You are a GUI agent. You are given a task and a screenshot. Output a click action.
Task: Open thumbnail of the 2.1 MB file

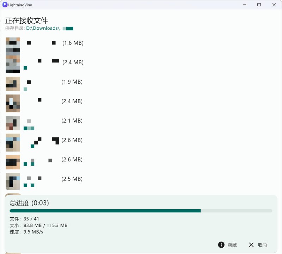(13, 123)
